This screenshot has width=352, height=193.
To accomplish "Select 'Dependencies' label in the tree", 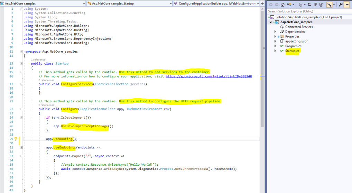I will click(x=295, y=32).
